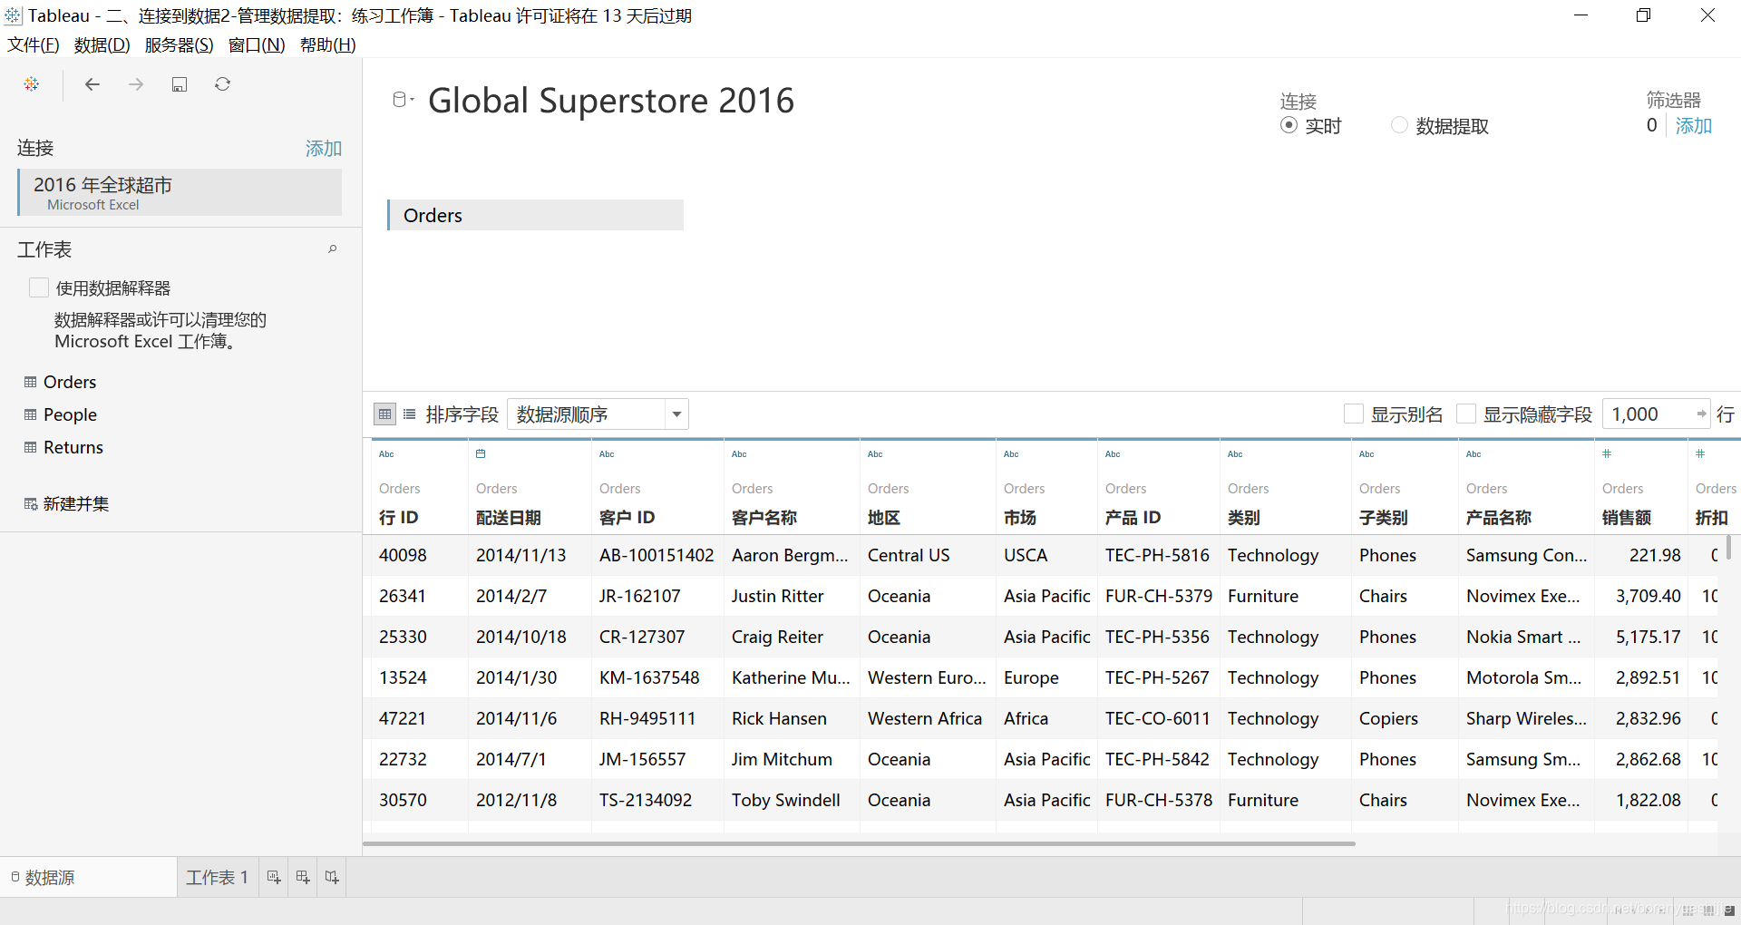The image size is (1741, 925).
Task: Click the Abc type icon above 行 ID
Action: point(386,454)
